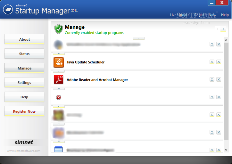Click the dropdown tab under the Manage header

coord(139,38)
